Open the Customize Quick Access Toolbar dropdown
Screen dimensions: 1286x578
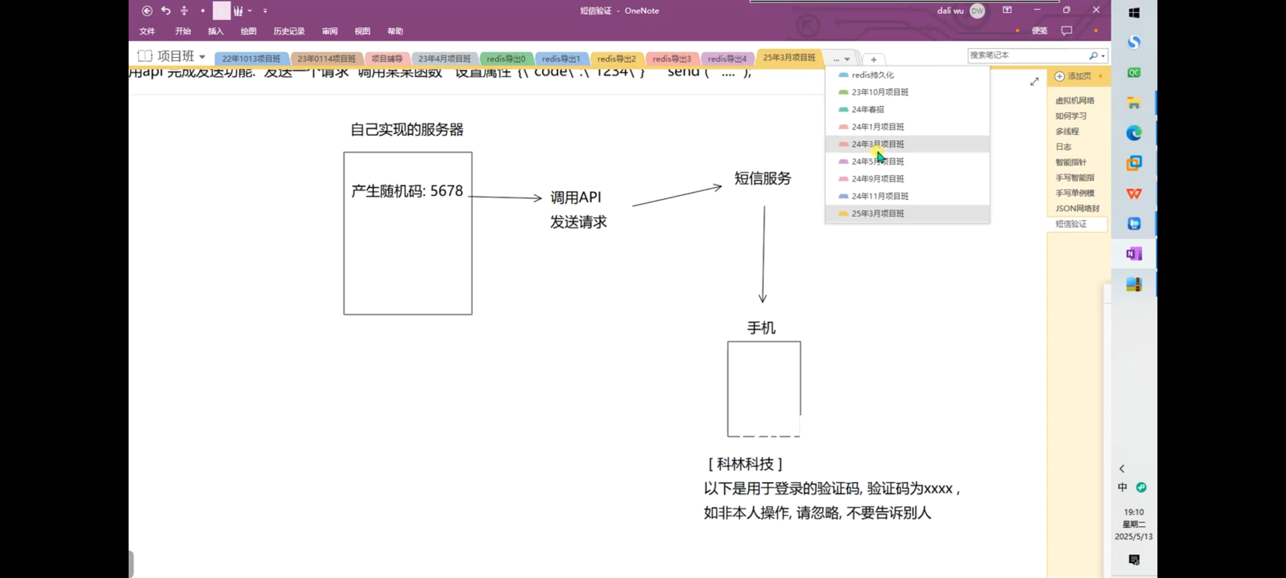coord(265,11)
